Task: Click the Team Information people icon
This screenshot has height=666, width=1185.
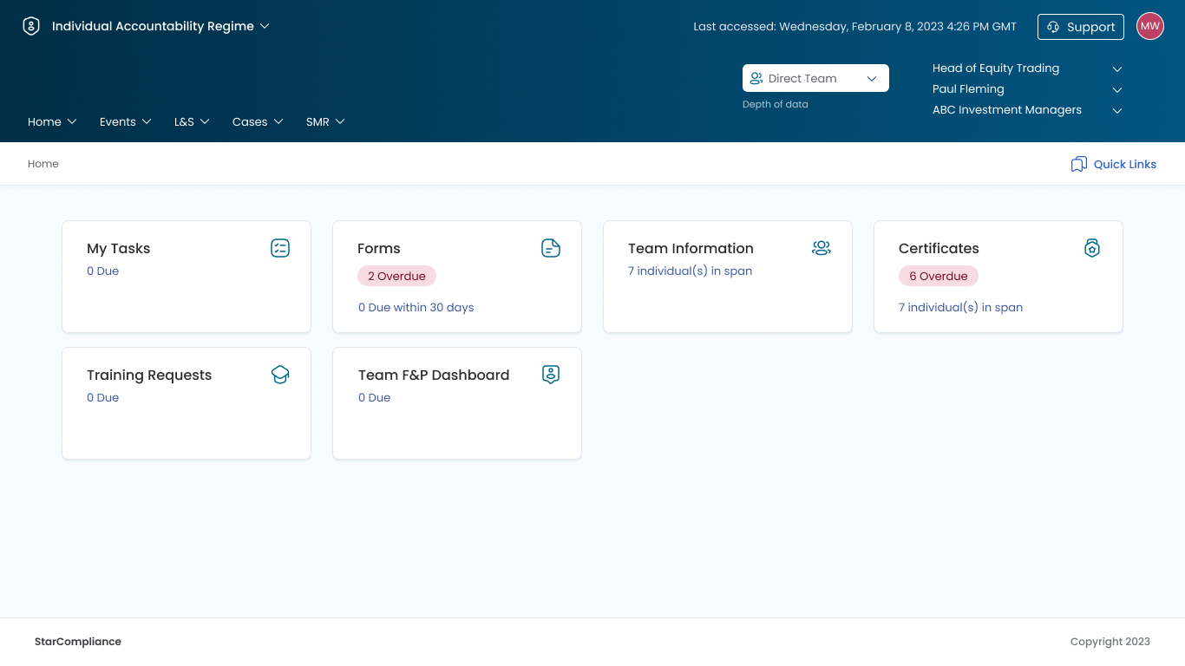Action: (822, 248)
